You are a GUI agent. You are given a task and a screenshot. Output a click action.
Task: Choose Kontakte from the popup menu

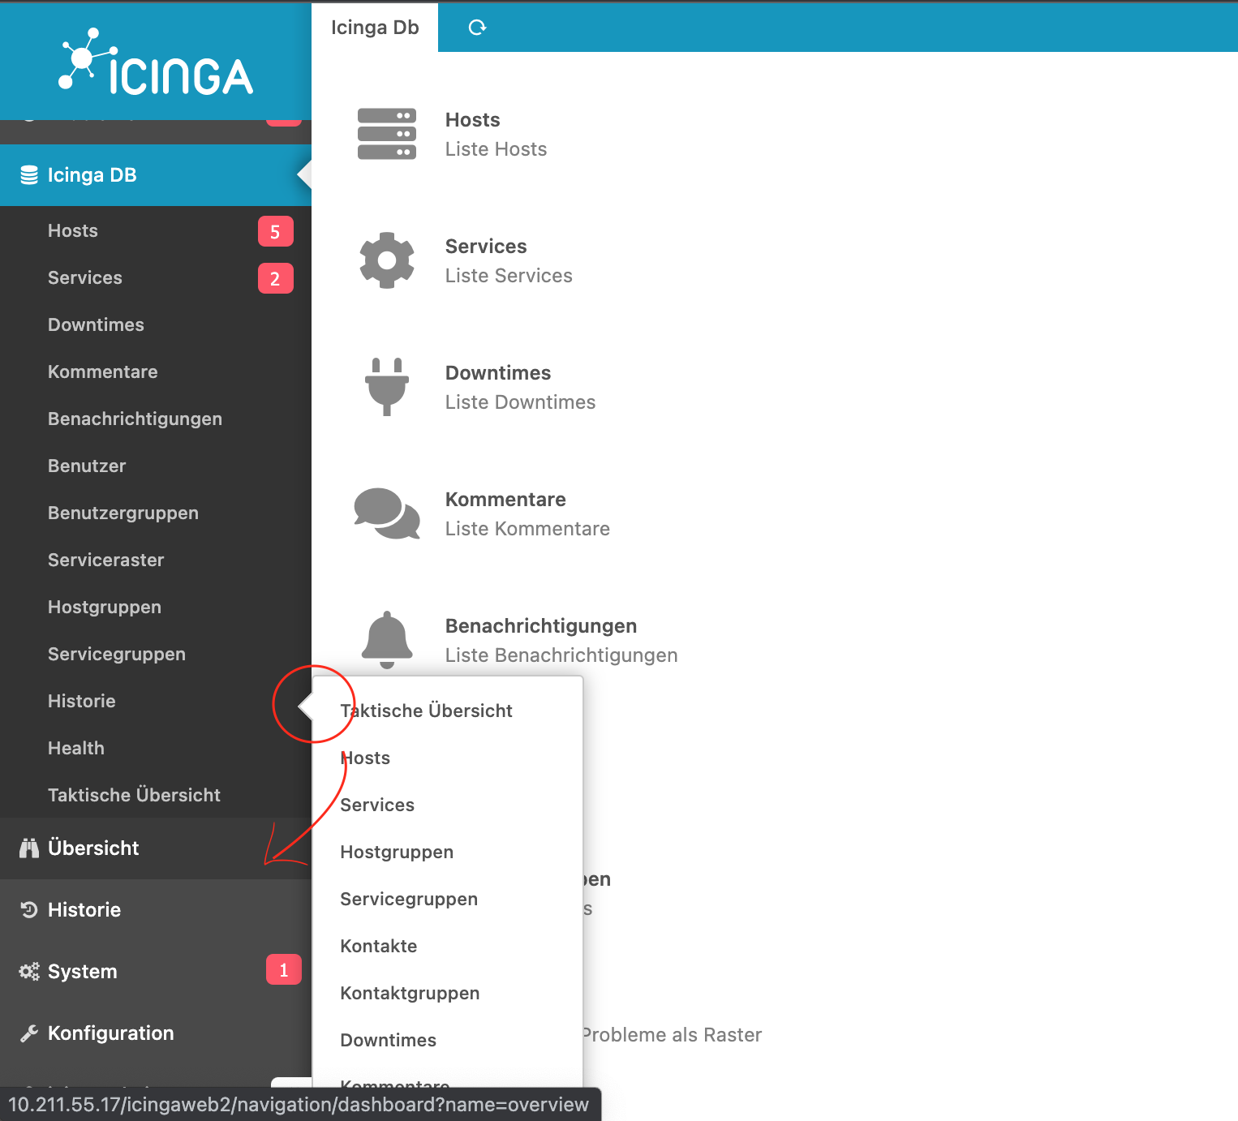(x=378, y=946)
